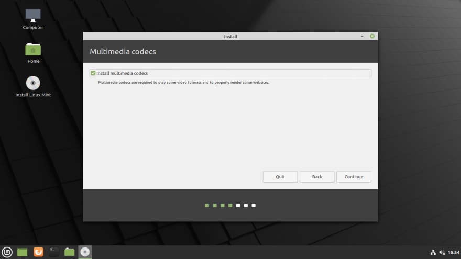Click the Show Desktop taskbar icon
The image size is (461, 259).
coord(23,252)
